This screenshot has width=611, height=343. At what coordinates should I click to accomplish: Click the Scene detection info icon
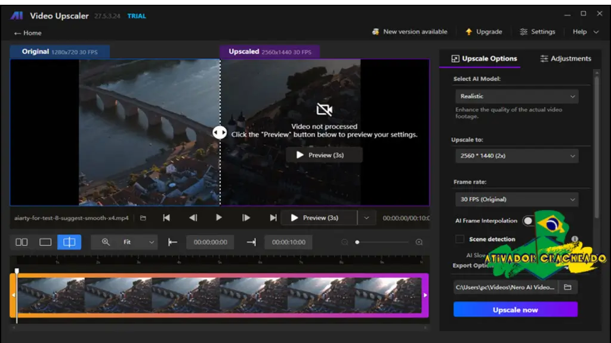pos(575,239)
